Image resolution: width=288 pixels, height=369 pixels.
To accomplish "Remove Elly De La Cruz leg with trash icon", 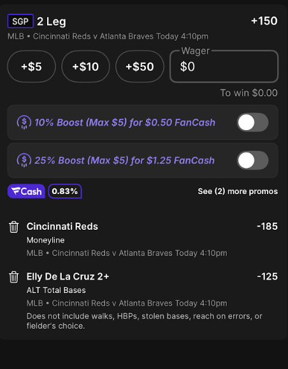I will [13, 277].
